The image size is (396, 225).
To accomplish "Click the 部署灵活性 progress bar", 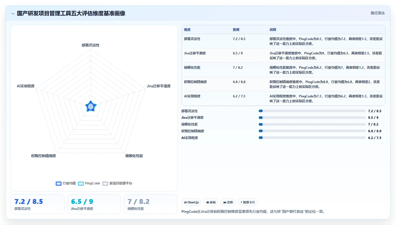I will pos(312,111).
